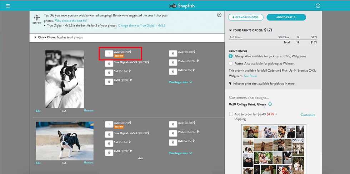The image size is (350, 174).
Task: Click pickup pin beside first photo's 8x8
Action: point(194,70)
